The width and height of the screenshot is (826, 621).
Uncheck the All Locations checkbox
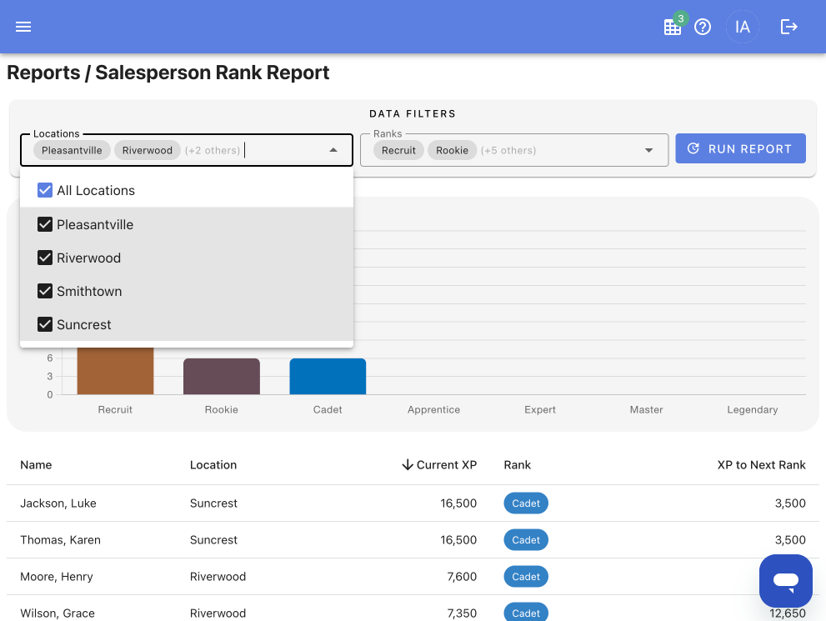[45, 190]
